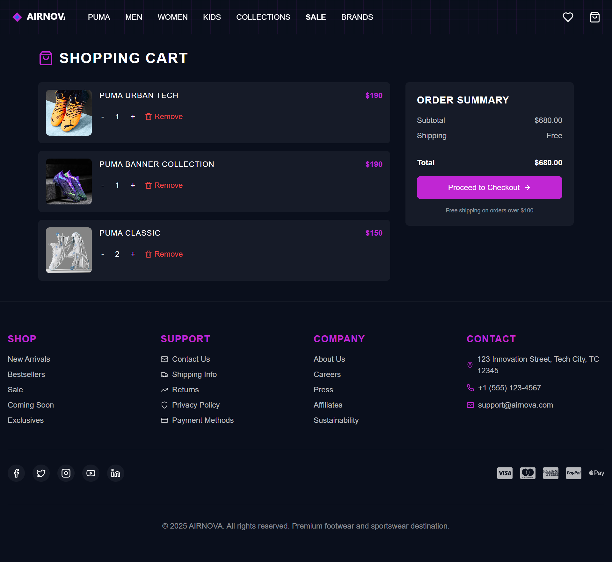Visit the Instagram social icon

[x=66, y=473]
